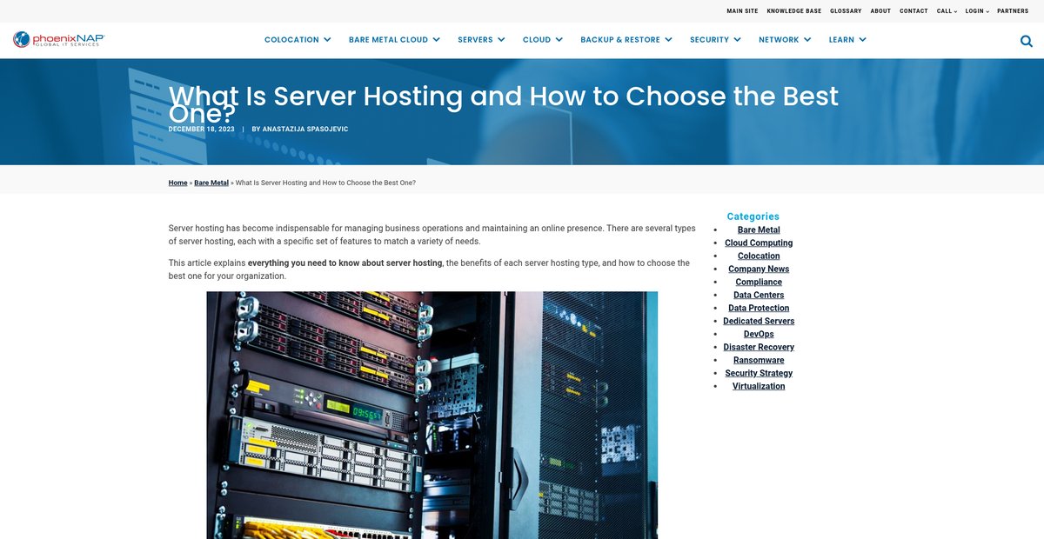Click the Bare Metal breadcrumb link
The image size is (1044, 539).
(x=211, y=183)
